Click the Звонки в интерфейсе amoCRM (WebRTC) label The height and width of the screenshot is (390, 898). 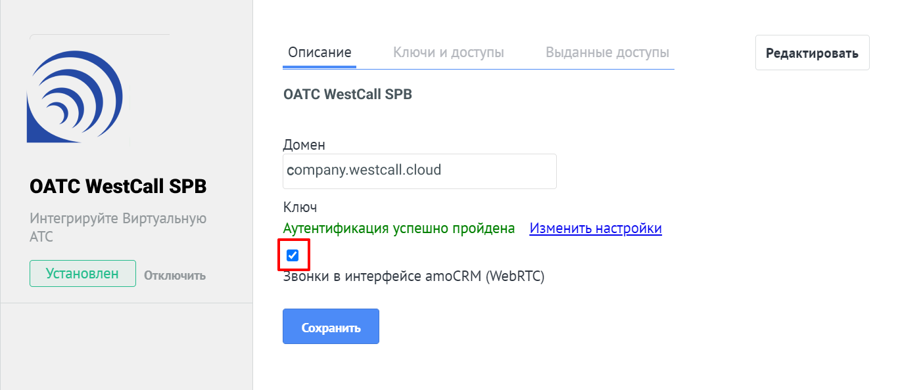[414, 276]
